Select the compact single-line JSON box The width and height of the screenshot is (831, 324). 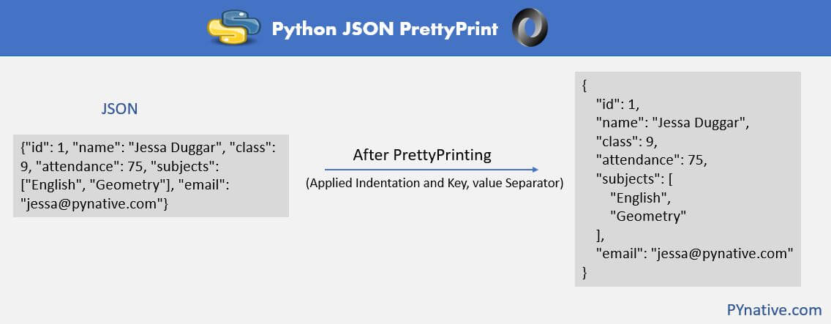(151, 176)
